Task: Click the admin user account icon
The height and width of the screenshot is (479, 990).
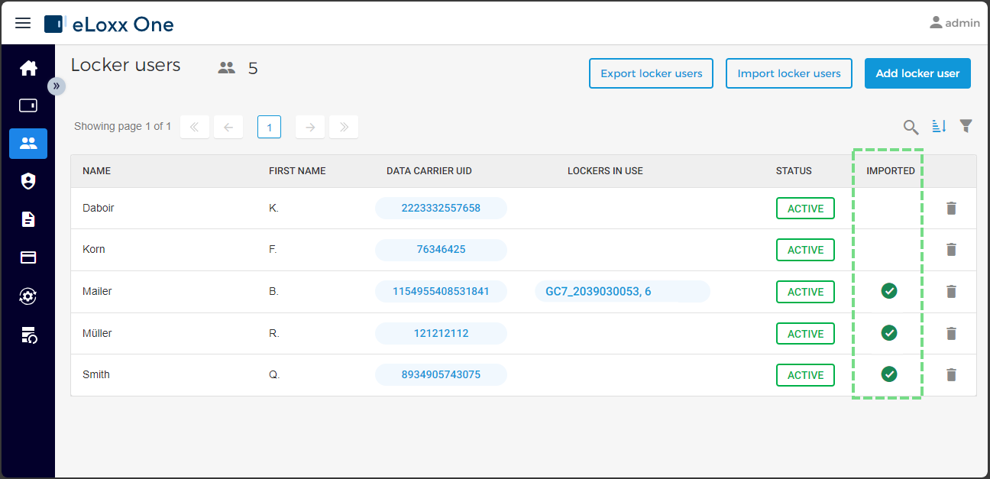Action: pyautogui.click(x=936, y=23)
